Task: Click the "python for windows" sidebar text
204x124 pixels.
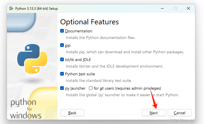Action: 26,109
